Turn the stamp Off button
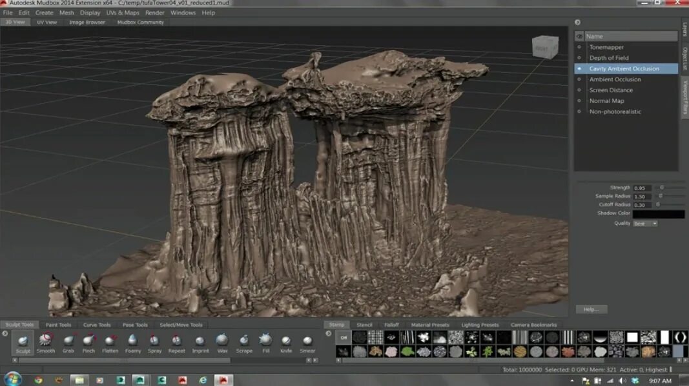The image size is (689, 386). tap(344, 337)
